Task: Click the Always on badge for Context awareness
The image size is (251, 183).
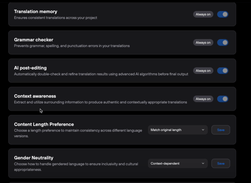Action: tap(203, 99)
